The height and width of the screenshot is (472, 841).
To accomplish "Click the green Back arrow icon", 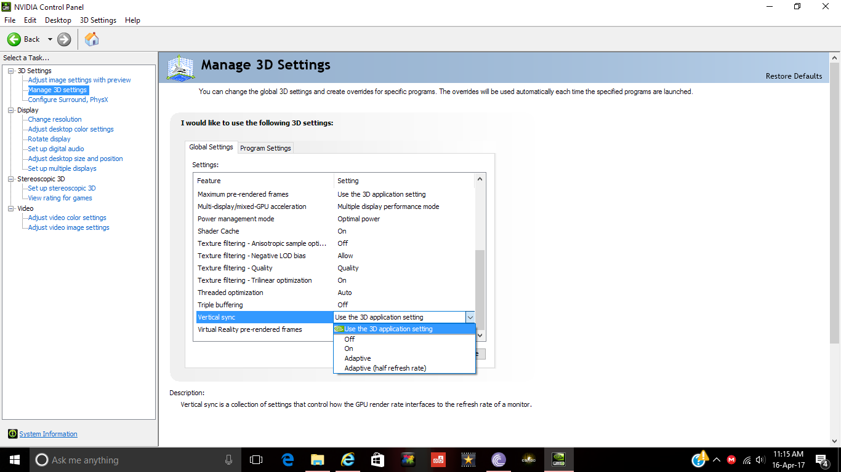I will click(x=14, y=39).
